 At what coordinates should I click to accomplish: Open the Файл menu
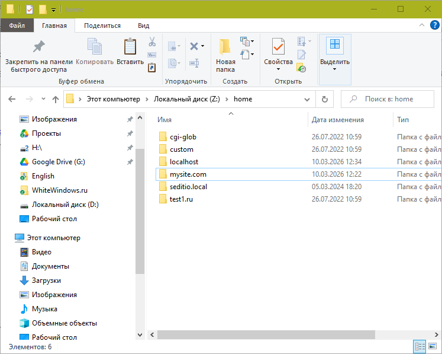pos(17,25)
